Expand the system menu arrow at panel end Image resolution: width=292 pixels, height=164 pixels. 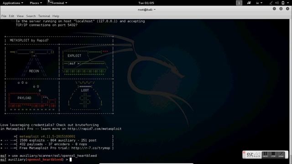(288, 3)
